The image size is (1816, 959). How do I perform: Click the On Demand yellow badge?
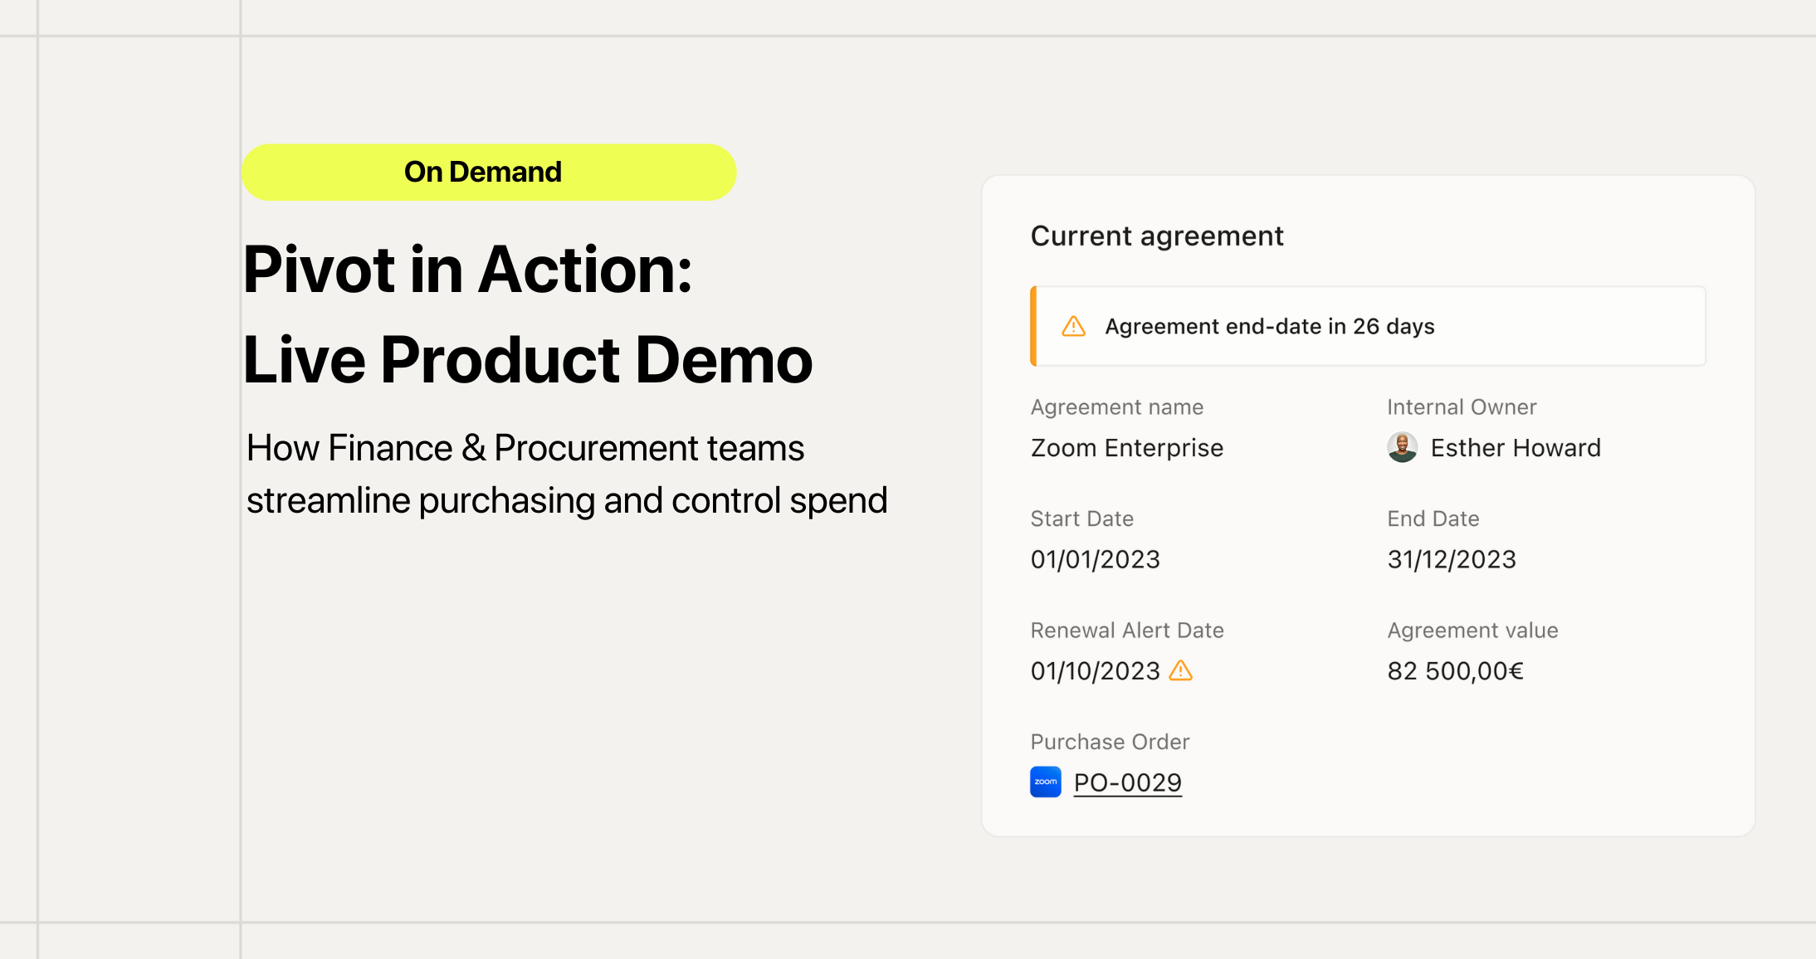pos(488,172)
